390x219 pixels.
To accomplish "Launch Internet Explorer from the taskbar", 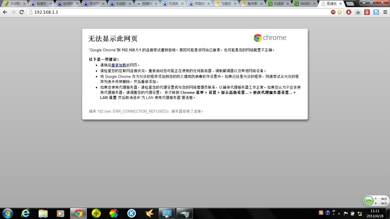I will 25,213.
